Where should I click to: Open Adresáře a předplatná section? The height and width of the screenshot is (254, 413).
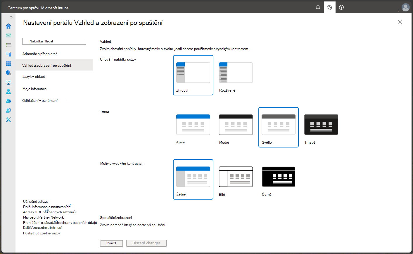pos(40,54)
